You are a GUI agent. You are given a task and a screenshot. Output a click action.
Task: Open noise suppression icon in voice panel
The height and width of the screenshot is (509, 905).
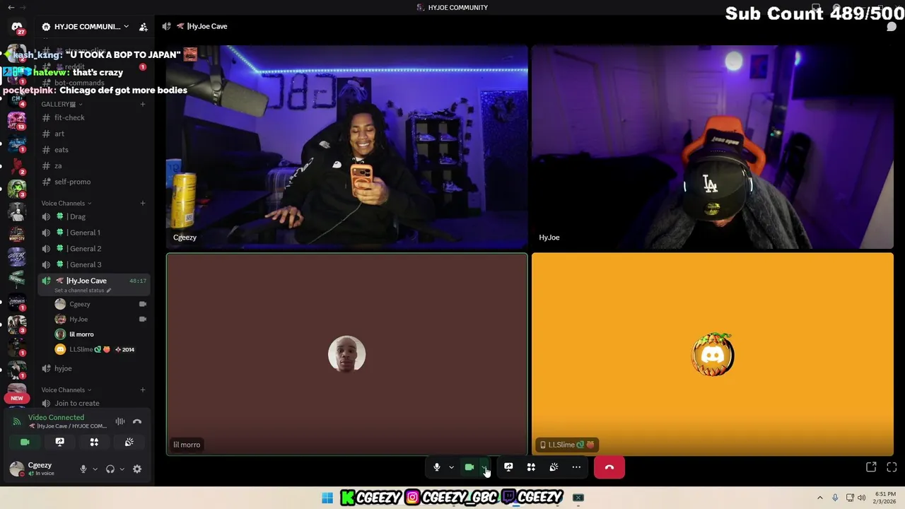click(x=120, y=421)
